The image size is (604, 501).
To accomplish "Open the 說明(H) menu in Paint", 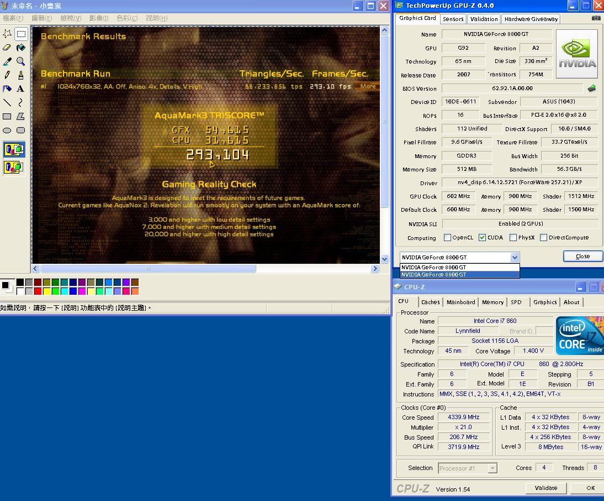I will (157, 18).
